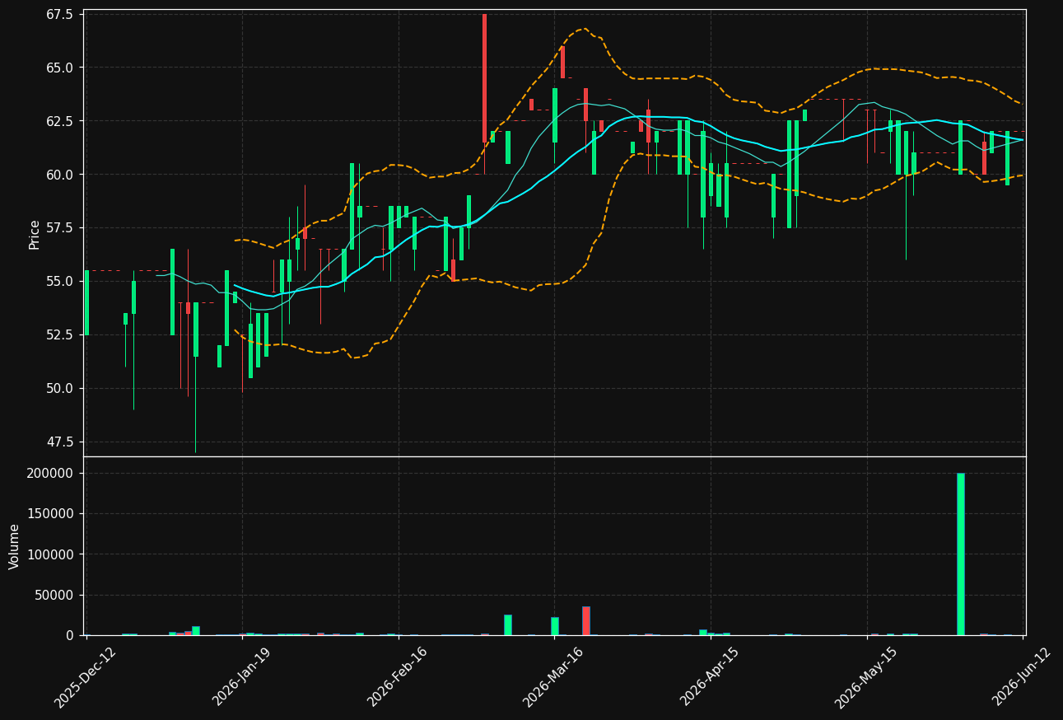Select the 47.5 price tick label

tap(61, 442)
